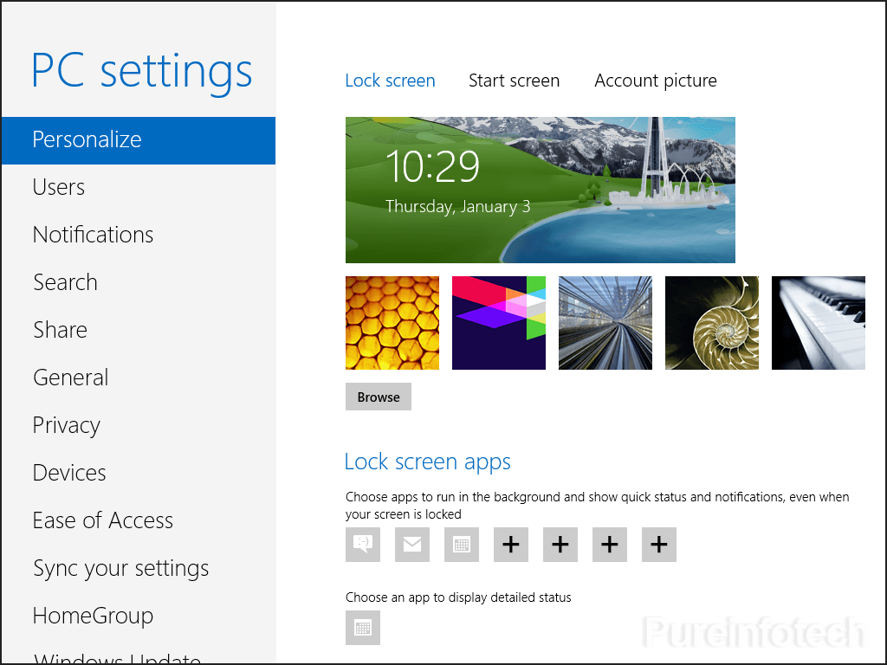
Task: Add an app in the last empty plus slot
Action: click(x=658, y=545)
